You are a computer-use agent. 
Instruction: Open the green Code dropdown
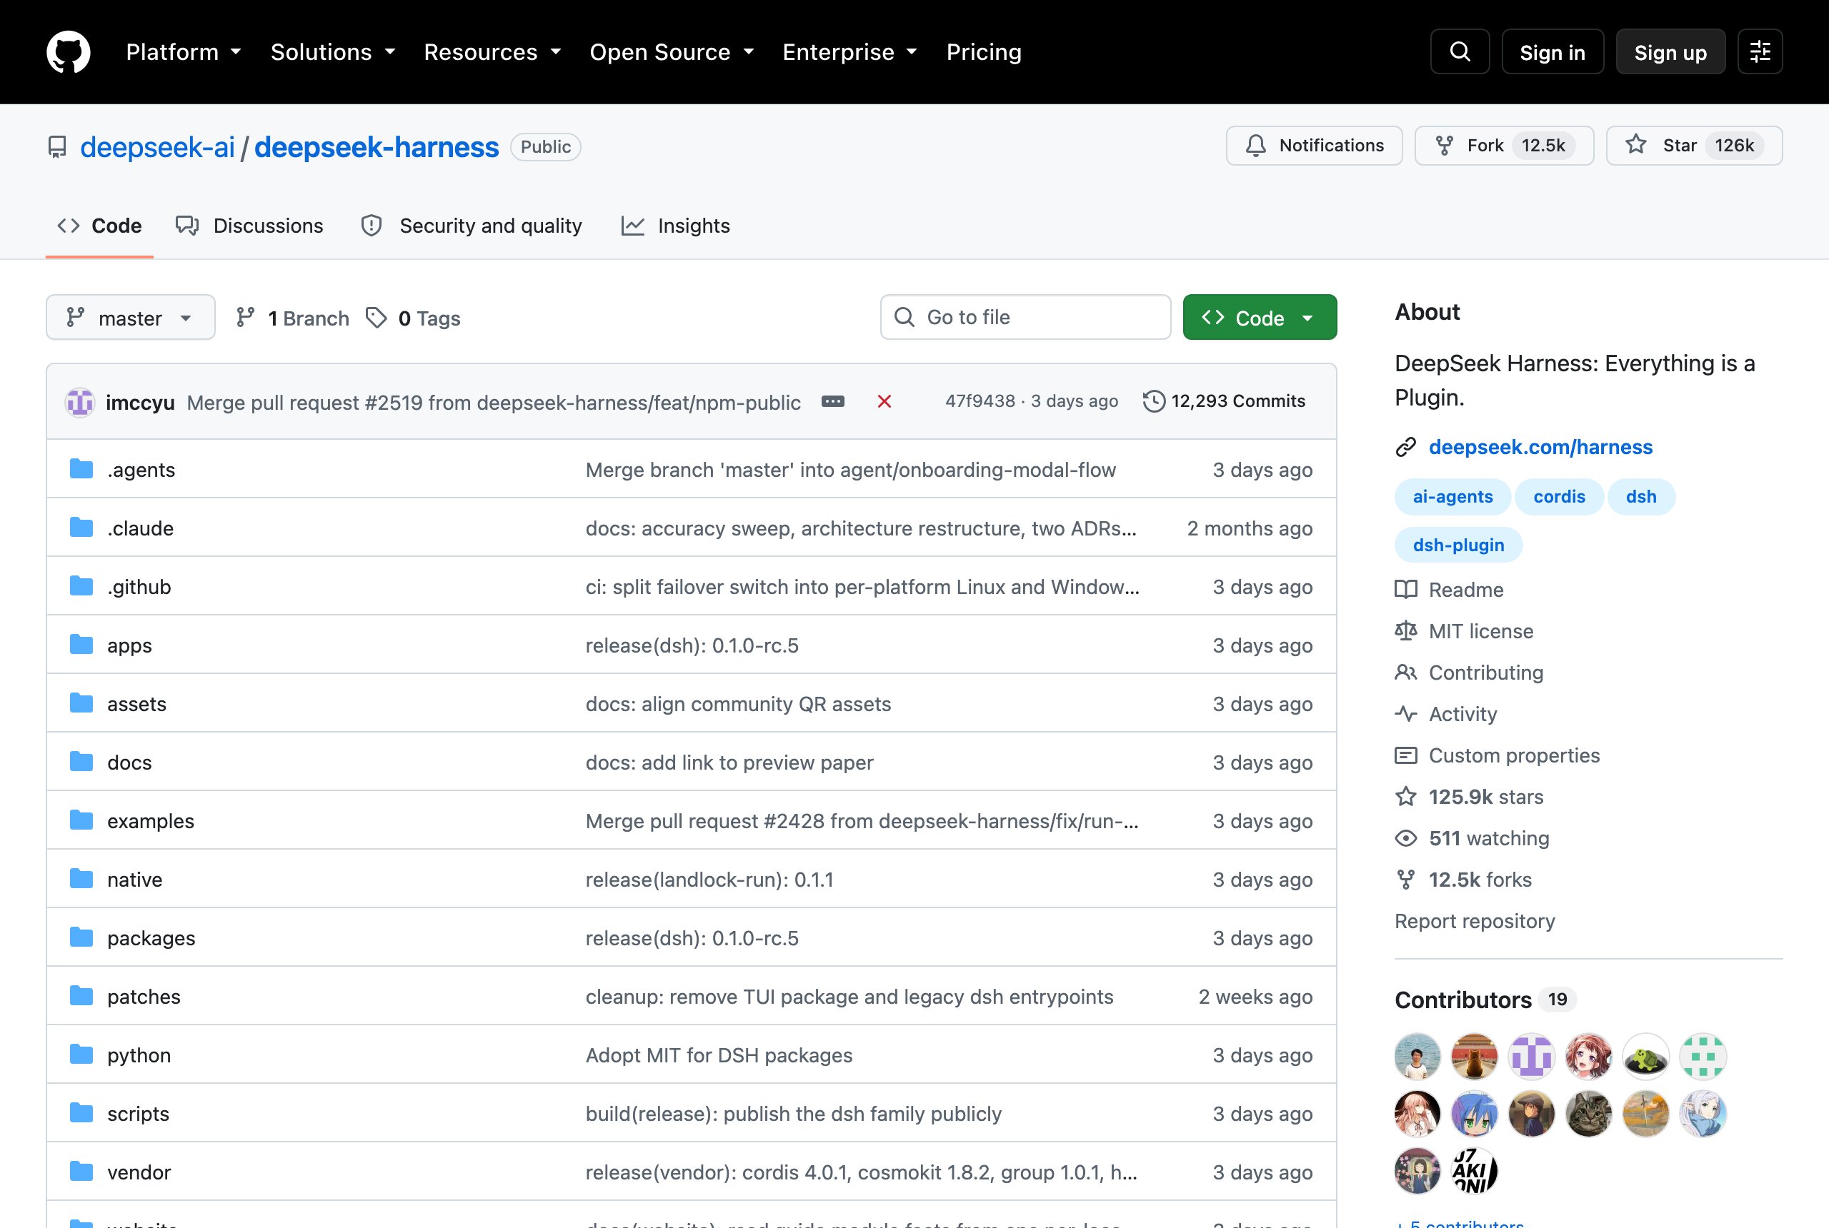1260,317
